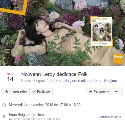125x123 pixels.
Task: Click the location pin icon beside the venue
Action: [4, 117]
